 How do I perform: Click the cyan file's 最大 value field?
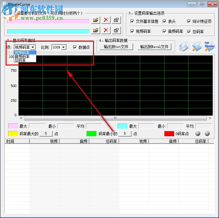click(x=147, y=126)
